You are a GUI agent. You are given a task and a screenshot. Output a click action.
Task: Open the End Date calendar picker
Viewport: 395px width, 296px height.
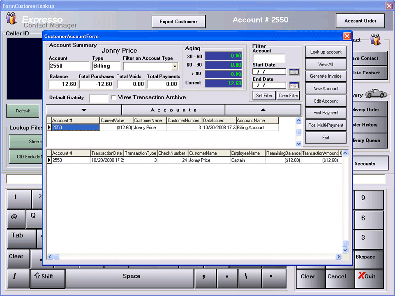point(294,85)
